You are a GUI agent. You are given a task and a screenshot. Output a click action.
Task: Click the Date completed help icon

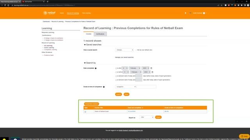click(x=96, y=68)
